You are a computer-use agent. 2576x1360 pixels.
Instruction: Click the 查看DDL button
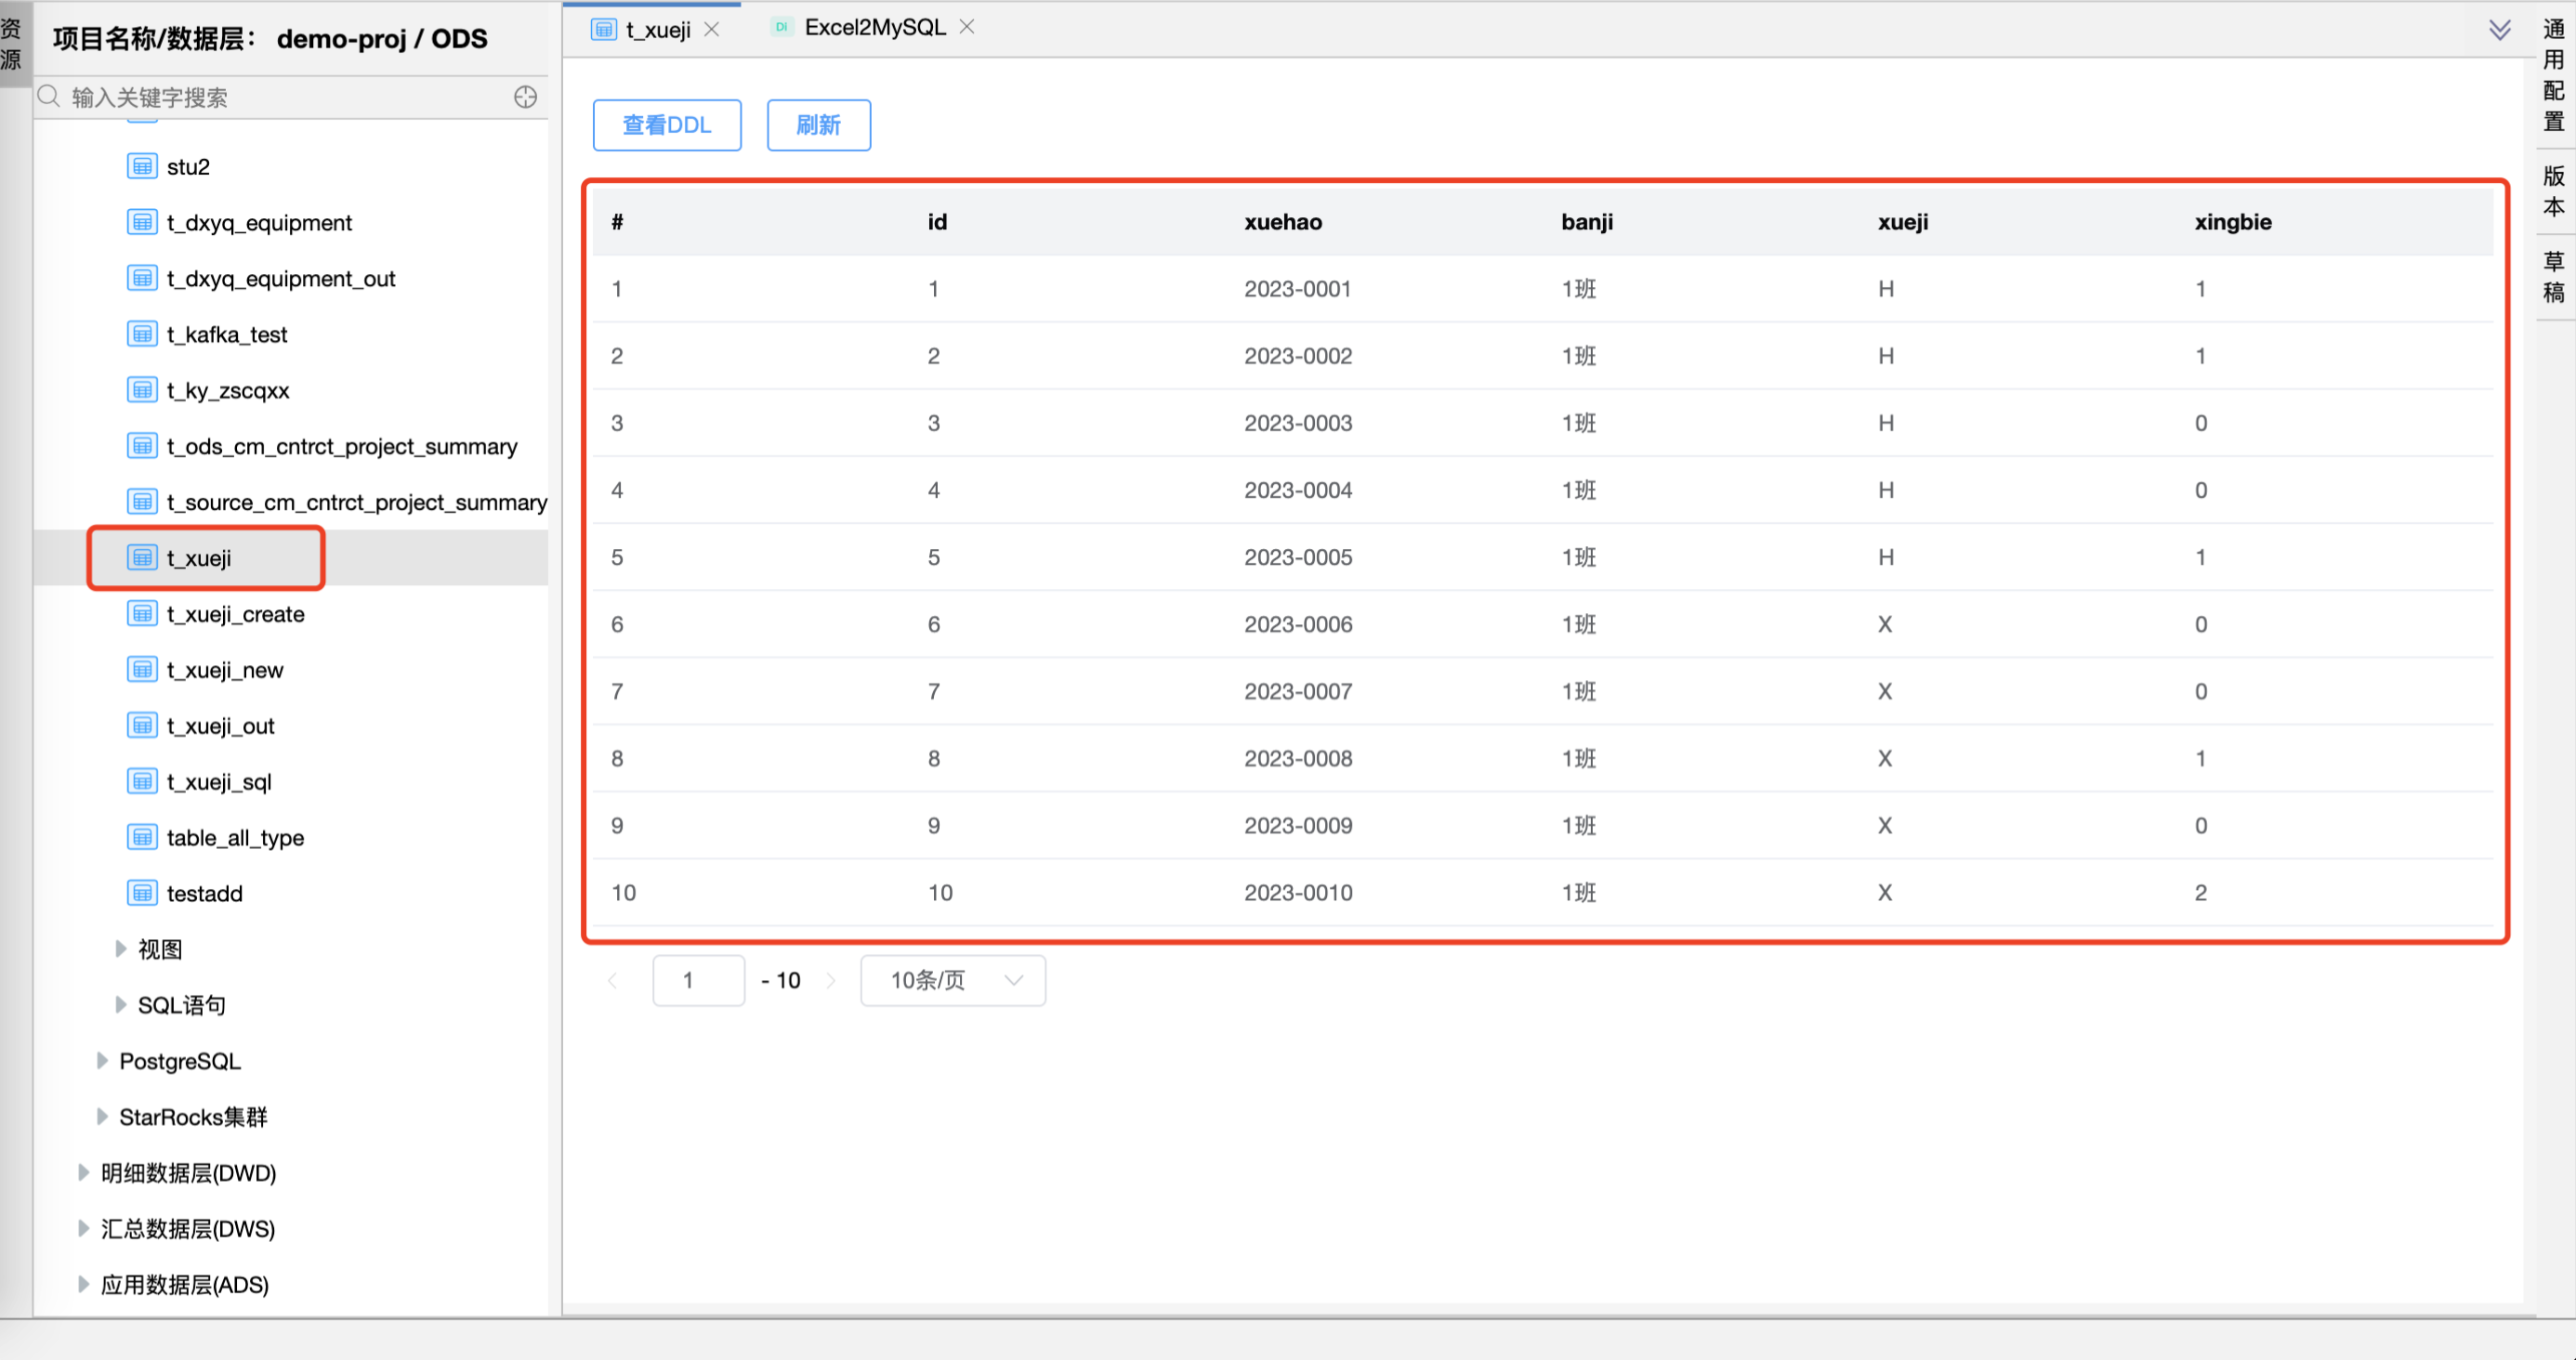666,125
